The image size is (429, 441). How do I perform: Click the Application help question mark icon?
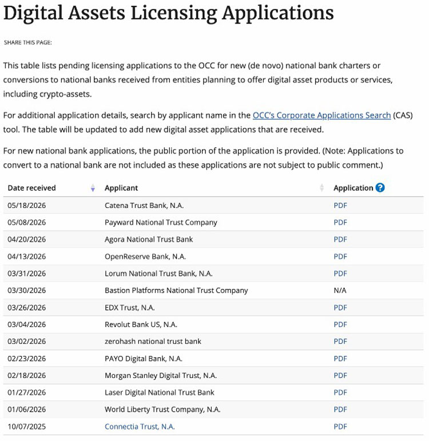[380, 188]
